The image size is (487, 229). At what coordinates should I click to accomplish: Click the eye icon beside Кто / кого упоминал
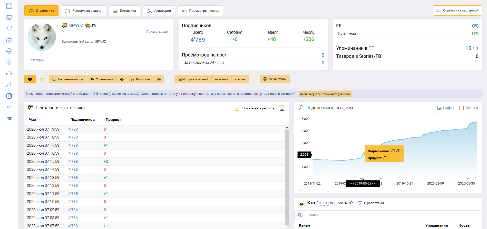coord(301,204)
